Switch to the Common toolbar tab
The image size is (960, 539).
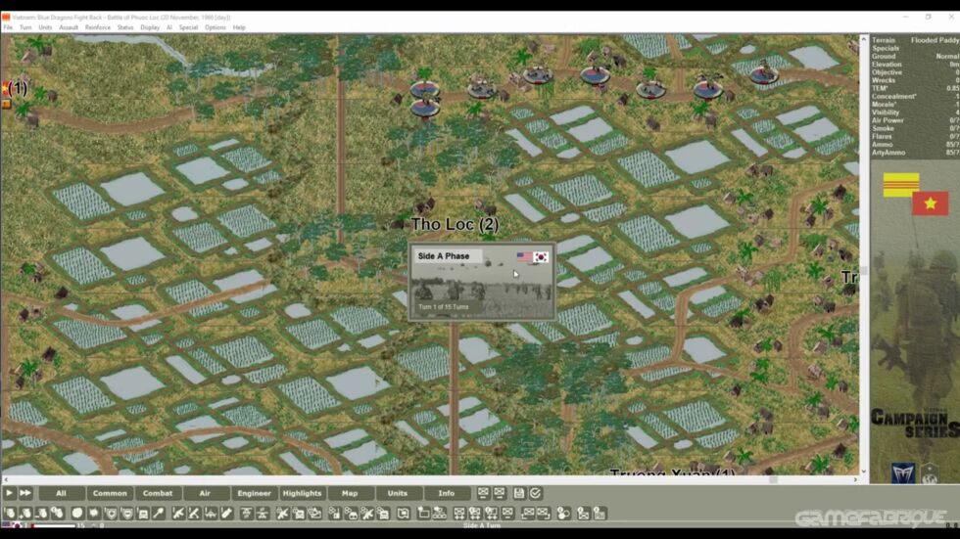coord(110,493)
